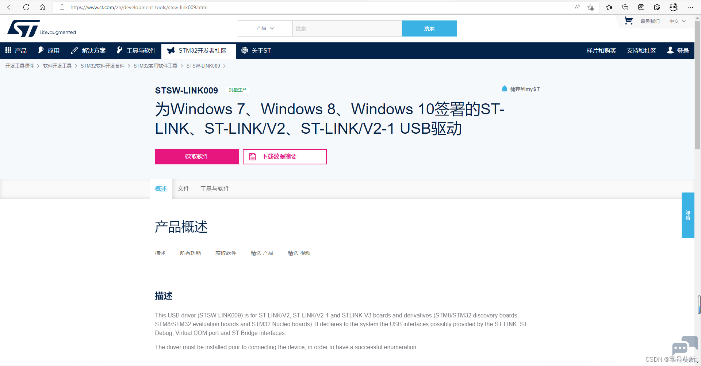Jump to 获取软件 section anchor link
The image size is (701, 366).
226,253
